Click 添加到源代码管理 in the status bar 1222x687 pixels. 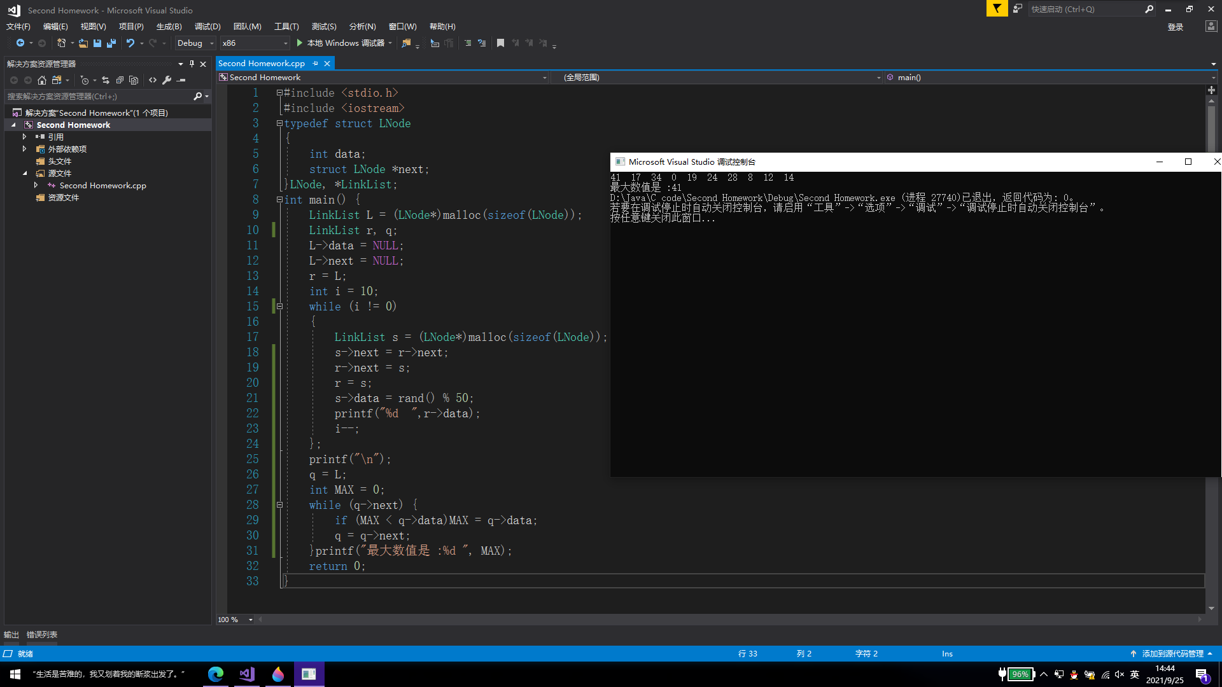1172,653
